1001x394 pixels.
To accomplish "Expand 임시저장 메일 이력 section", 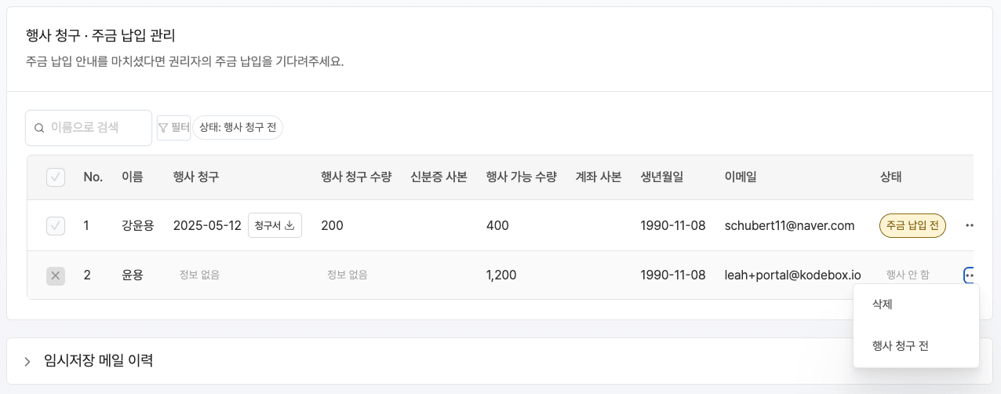I will (27, 361).
